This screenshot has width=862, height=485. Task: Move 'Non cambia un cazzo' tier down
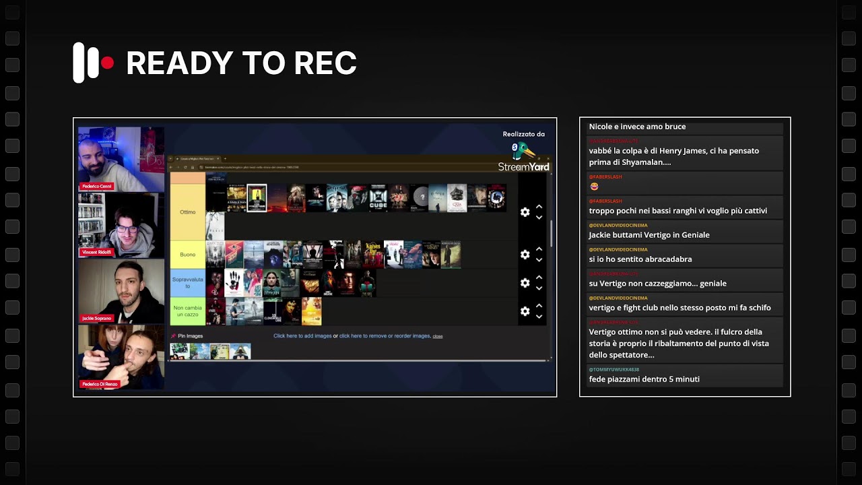pyautogui.click(x=539, y=317)
